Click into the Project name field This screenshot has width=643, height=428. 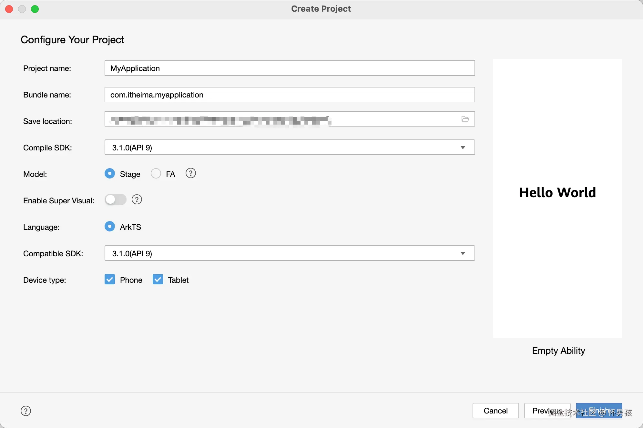click(289, 68)
